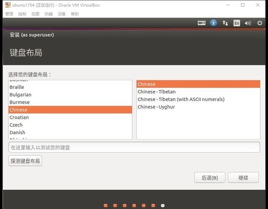Open the 管理 menu

[9, 14]
